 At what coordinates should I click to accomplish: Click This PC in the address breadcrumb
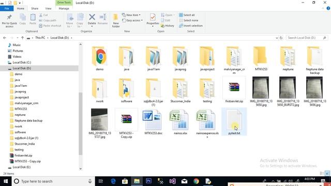(40, 38)
